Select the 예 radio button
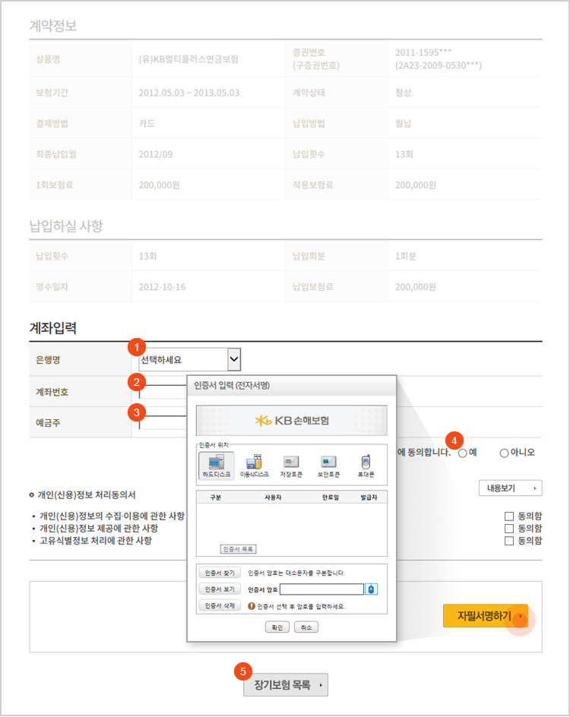The width and height of the screenshot is (570, 717). point(462,453)
